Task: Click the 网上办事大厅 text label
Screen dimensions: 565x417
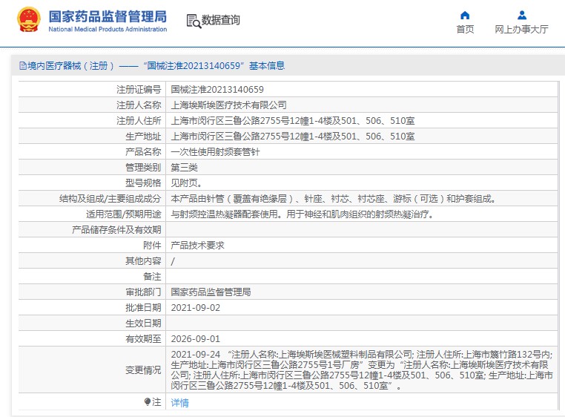Action: point(521,29)
